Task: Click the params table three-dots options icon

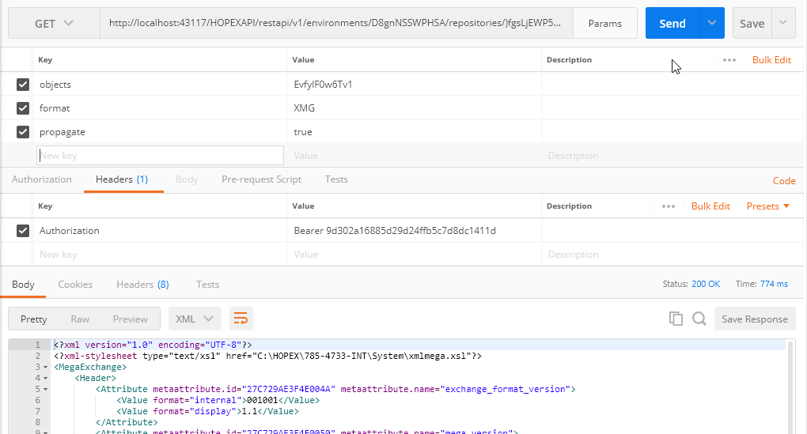Action: click(x=729, y=60)
